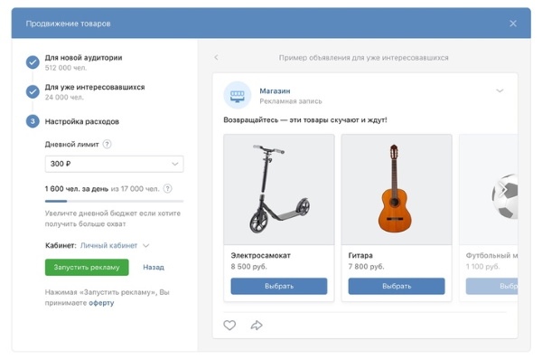Open help tooltip next to Дневной лимит
The image size is (542, 360).
coord(107,144)
